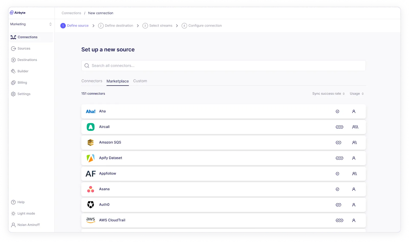The height and width of the screenshot is (242, 409).
Task: Click the Sources arrow icon
Action: click(13, 49)
